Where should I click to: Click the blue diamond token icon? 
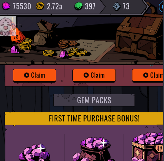click(117, 6)
